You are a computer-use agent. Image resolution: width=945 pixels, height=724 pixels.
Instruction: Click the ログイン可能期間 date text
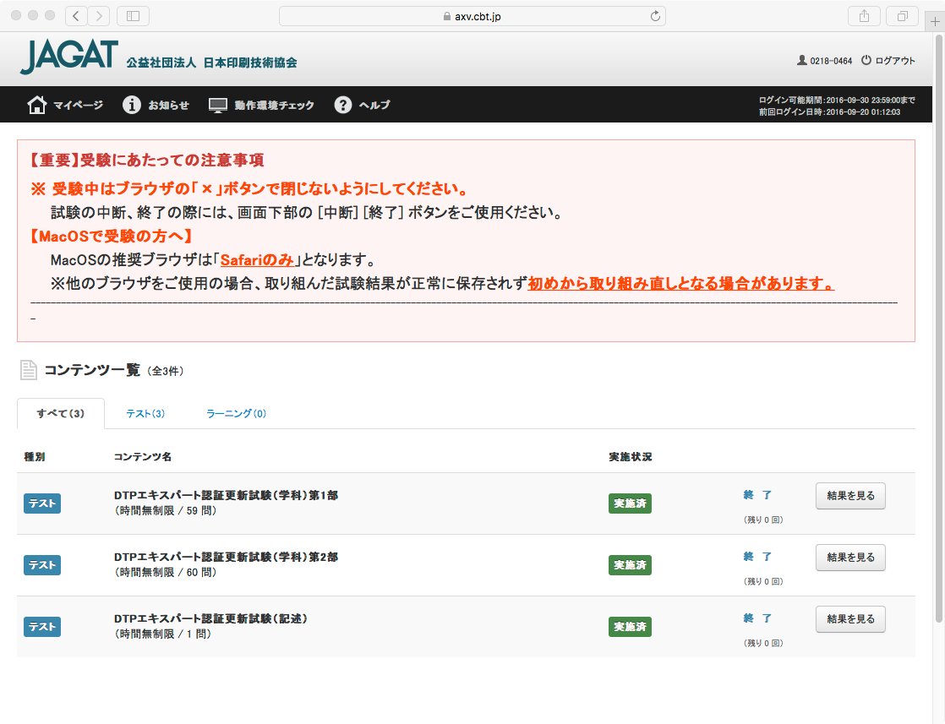(837, 100)
